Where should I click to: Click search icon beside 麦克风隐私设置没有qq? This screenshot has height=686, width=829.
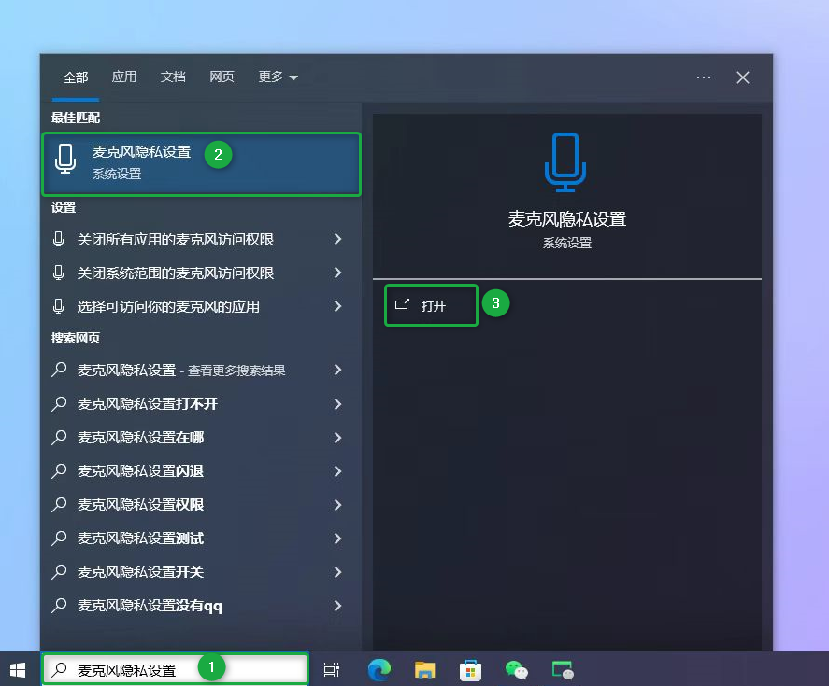[x=59, y=605]
